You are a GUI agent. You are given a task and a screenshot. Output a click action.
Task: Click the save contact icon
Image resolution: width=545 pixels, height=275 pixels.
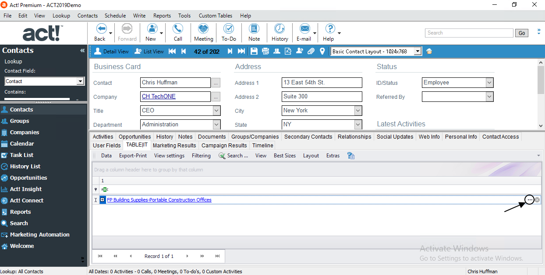[x=254, y=51]
